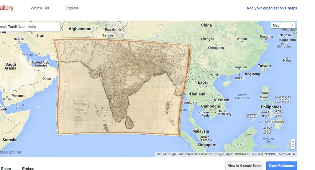Open the Terms of Use link
Image resolution: width=315 pixels, height=170 pixels.
click(x=287, y=154)
